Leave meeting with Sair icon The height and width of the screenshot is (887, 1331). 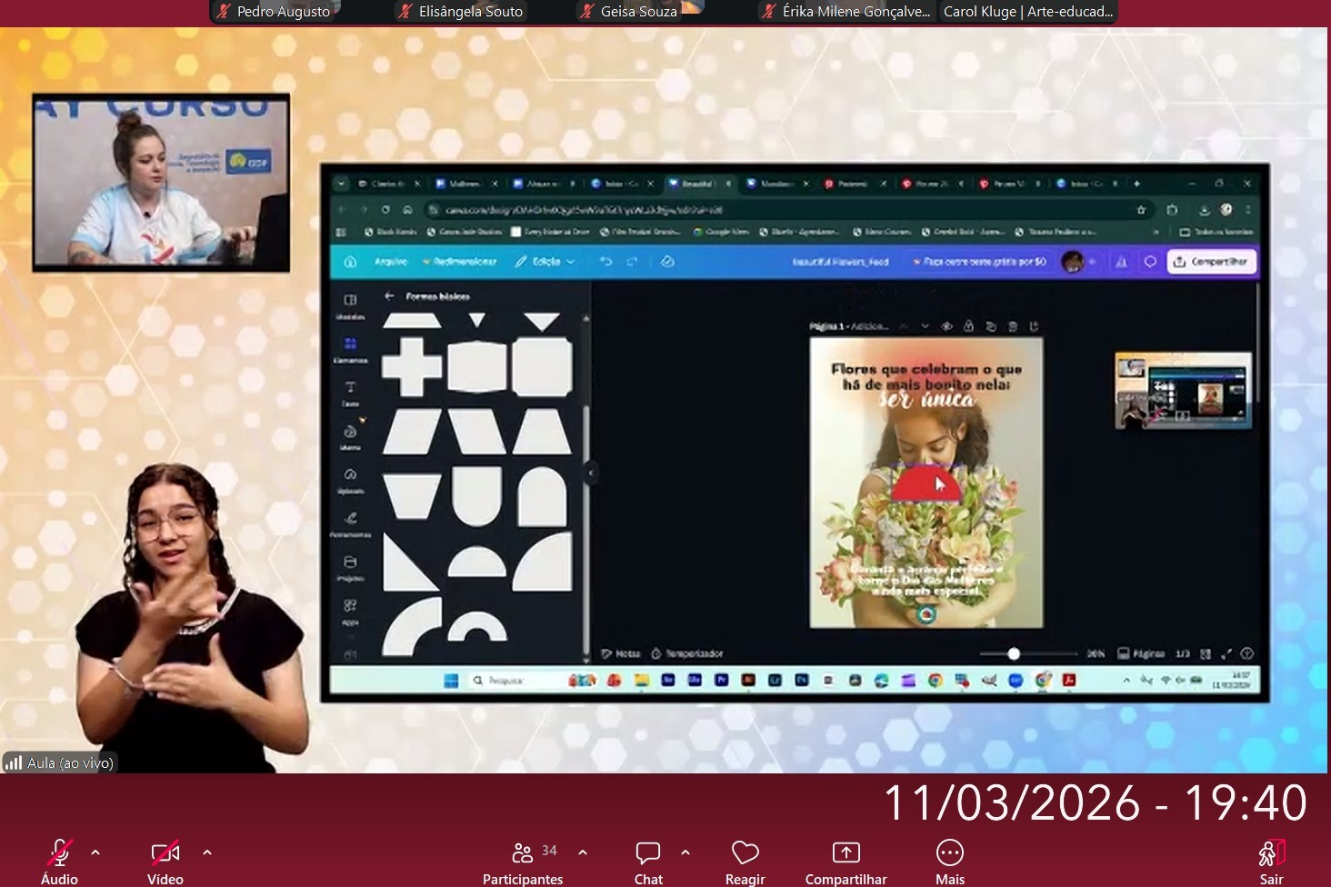pyautogui.click(x=1272, y=852)
